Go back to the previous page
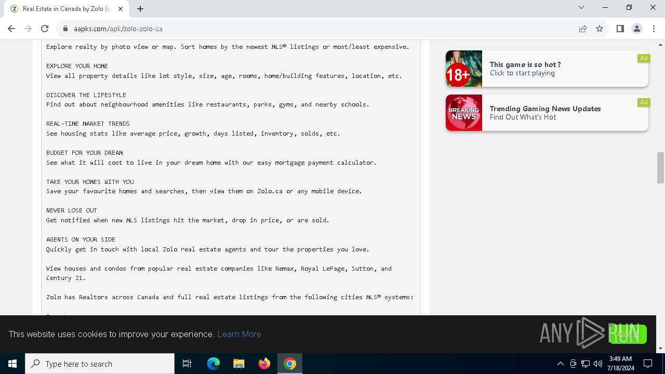665x374 pixels. 11,29
